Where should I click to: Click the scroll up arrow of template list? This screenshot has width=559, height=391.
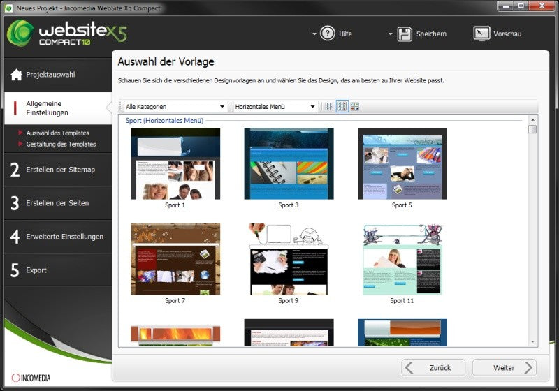tap(532, 119)
